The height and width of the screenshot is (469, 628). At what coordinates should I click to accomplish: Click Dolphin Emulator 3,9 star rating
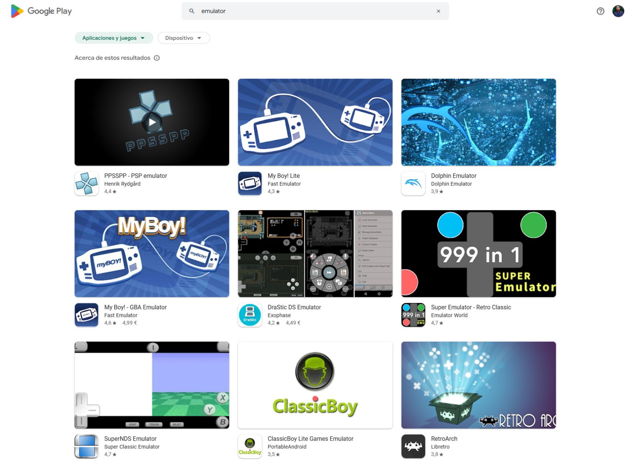pyautogui.click(x=437, y=191)
